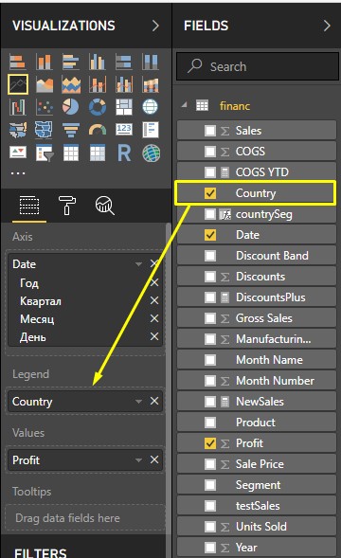Viewport: 341px width, 558px height.
Task: Select the Scatter chart visual
Action: (x=45, y=107)
